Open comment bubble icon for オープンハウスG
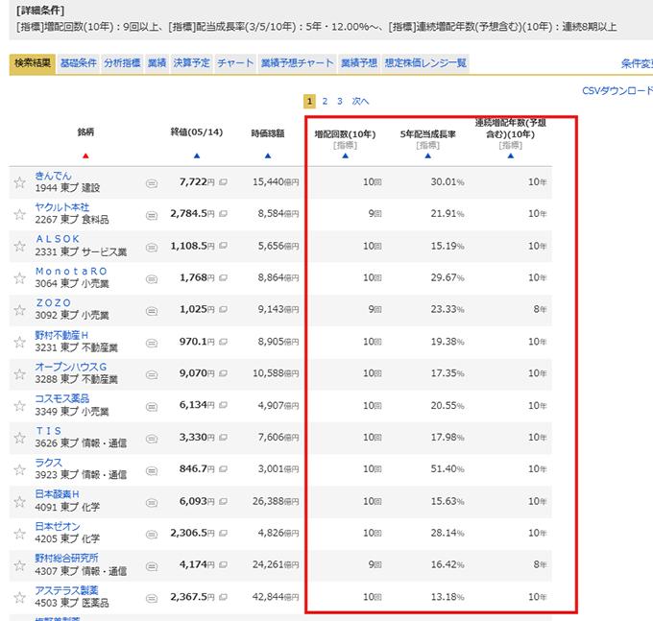 pyautogui.click(x=152, y=374)
